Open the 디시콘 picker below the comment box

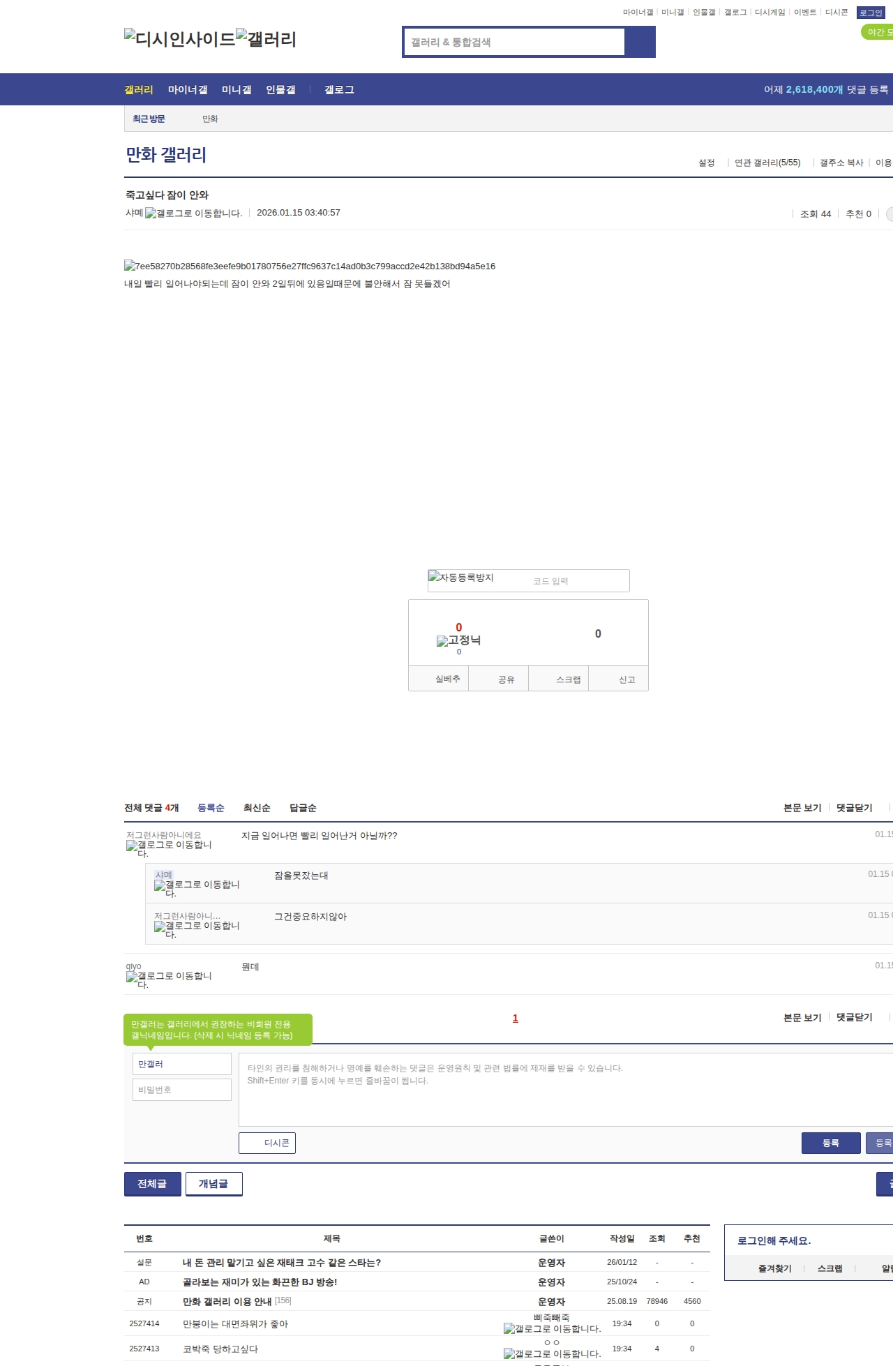(x=267, y=1143)
